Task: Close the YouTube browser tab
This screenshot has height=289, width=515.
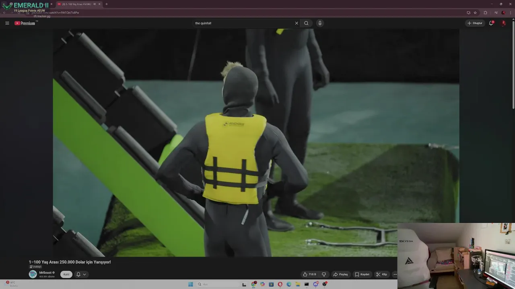Action: (x=99, y=4)
